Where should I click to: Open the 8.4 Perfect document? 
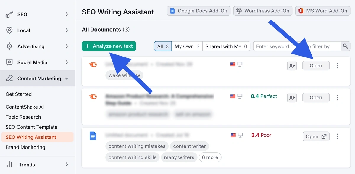click(316, 98)
